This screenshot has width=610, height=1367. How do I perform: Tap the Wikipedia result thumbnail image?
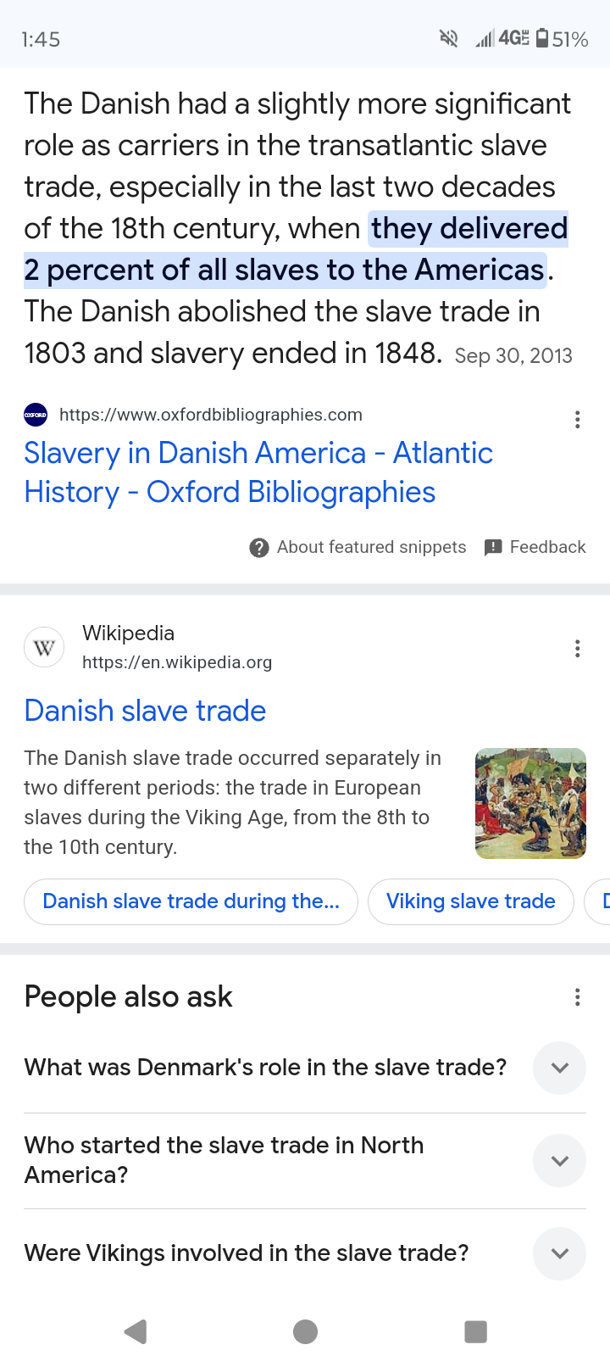click(x=531, y=803)
